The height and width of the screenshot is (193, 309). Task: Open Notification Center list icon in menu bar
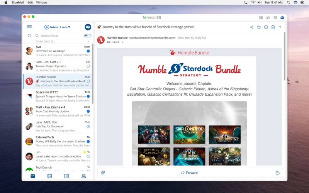pyautogui.click(x=302, y=2)
